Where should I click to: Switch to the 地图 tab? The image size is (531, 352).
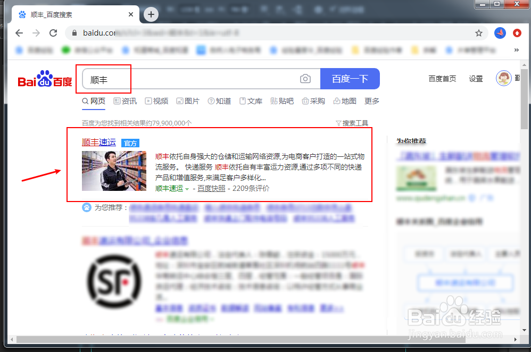(345, 101)
